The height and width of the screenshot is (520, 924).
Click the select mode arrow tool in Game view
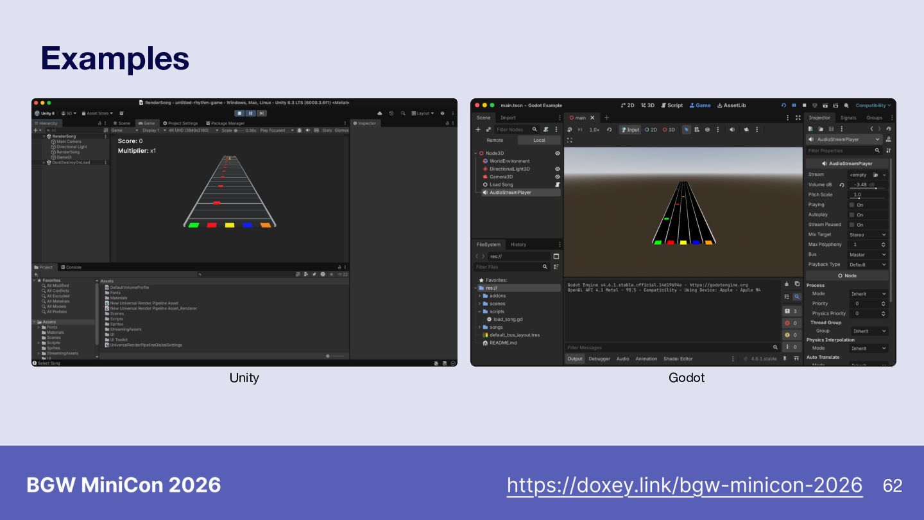click(686, 130)
